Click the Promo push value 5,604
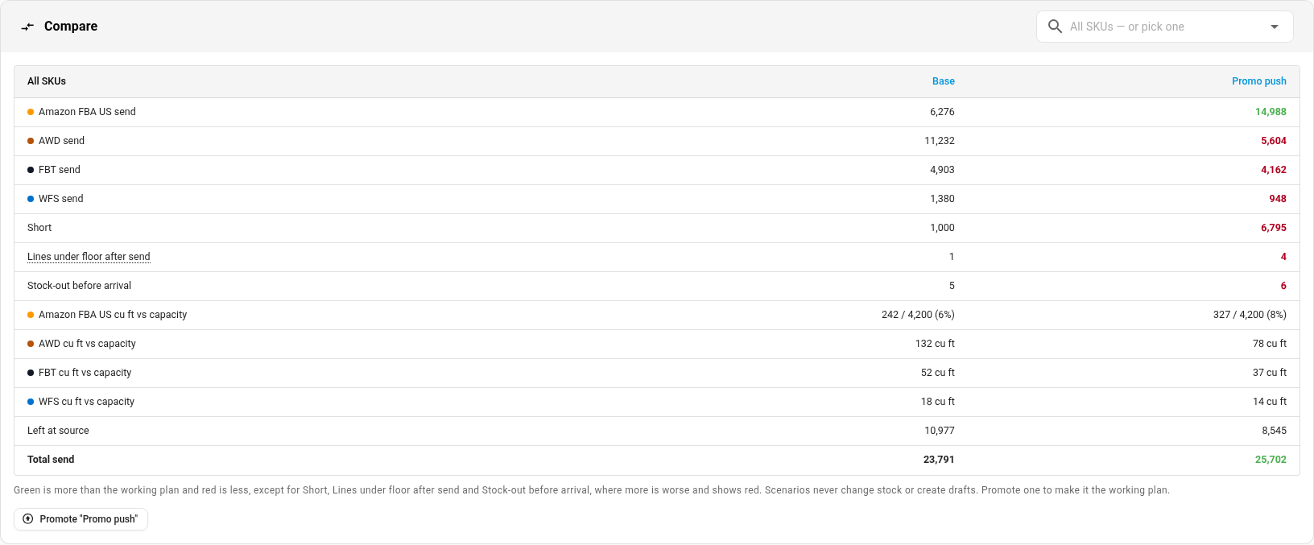Screen dimensions: 1314x545 click(1274, 141)
